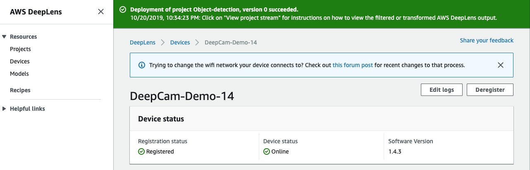Open Recipes in the sidebar

click(20, 90)
